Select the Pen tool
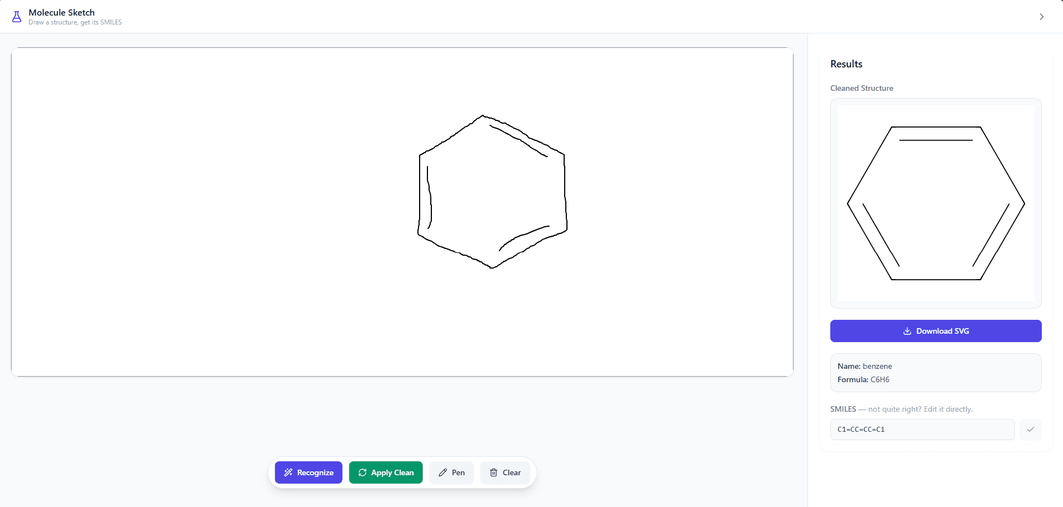 coord(451,472)
